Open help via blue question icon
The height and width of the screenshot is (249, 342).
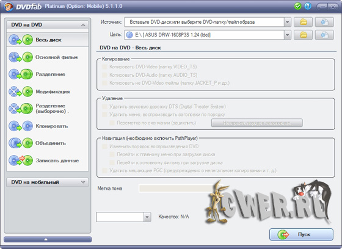click(x=308, y=6)
